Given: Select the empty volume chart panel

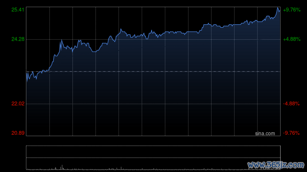Looking at the screenshot, I should pos(153,158).
